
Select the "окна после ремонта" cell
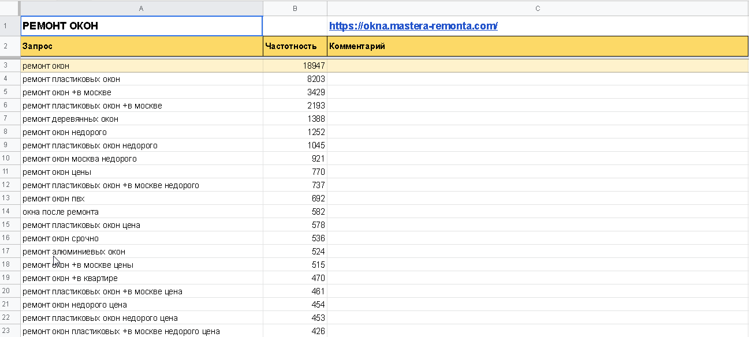[141, 212]
